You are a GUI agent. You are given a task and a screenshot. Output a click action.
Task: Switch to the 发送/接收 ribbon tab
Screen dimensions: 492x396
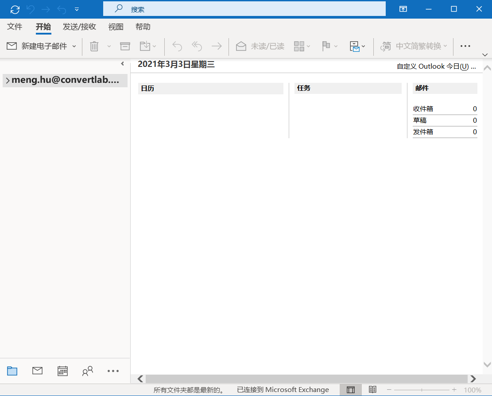click(79, 27)
